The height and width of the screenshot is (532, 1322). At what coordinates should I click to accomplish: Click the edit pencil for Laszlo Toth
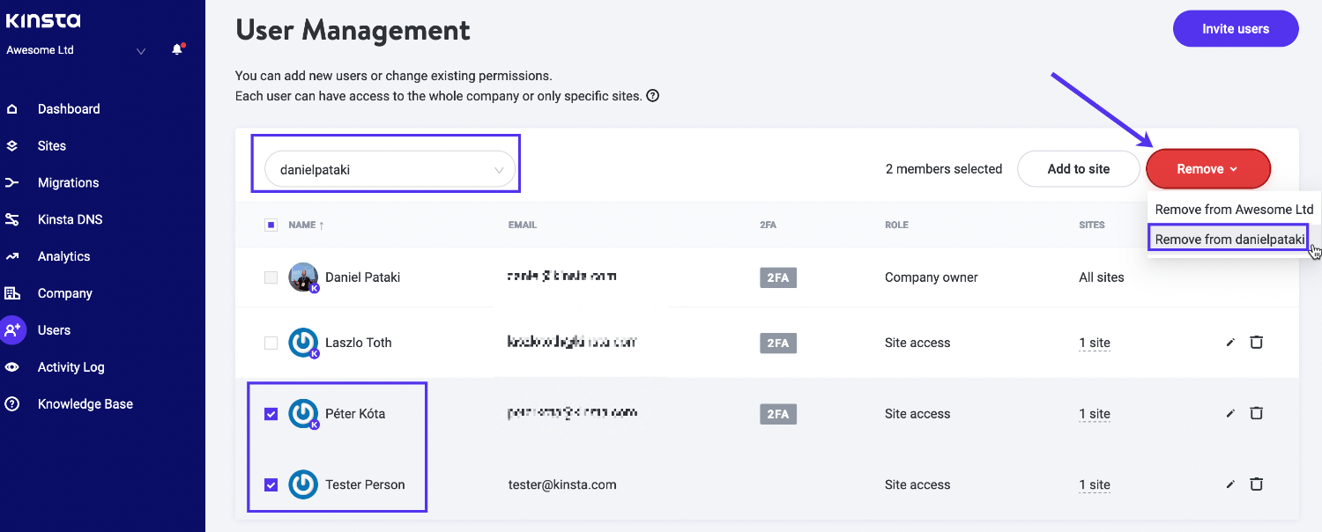[1230, 343]
